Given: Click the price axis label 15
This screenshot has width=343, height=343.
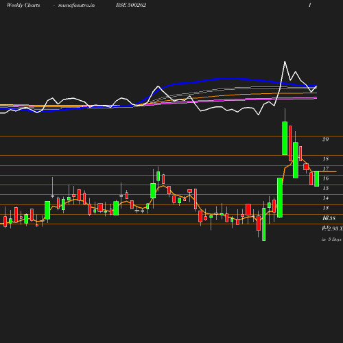Looking at the screenshot, I should point(326,188).
